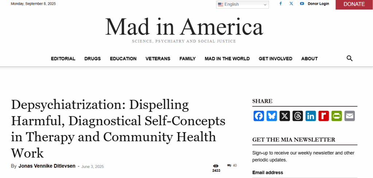373x178 pixels.
Task: Share article via email icon
Action: pos(350,116)
